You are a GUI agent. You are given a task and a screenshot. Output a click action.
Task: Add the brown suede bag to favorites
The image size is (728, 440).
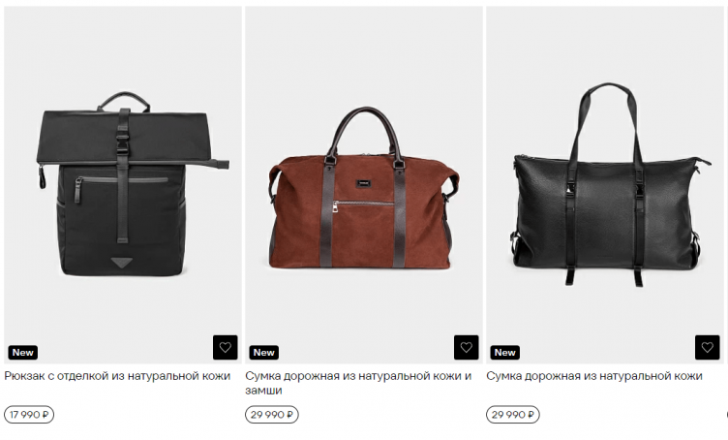click(467, 347)
